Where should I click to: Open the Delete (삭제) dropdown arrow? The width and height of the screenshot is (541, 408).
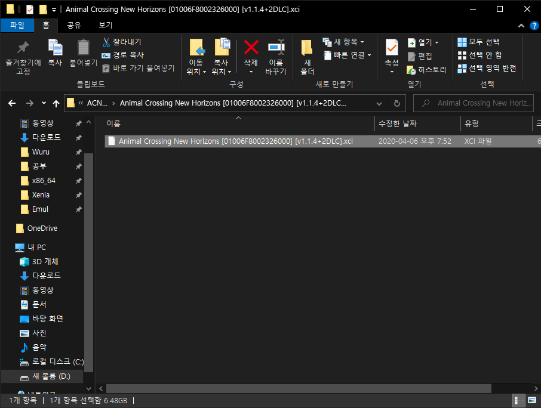251,72
